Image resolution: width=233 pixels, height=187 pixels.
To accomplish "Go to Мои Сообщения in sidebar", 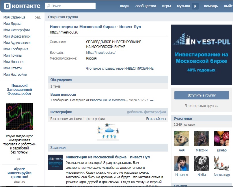I will tap(16, 49).
